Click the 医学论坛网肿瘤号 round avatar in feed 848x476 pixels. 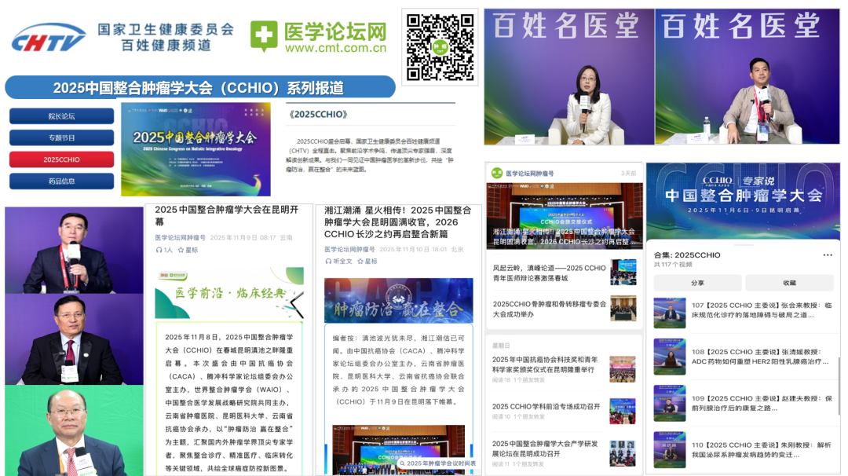[x=496, y=173]
